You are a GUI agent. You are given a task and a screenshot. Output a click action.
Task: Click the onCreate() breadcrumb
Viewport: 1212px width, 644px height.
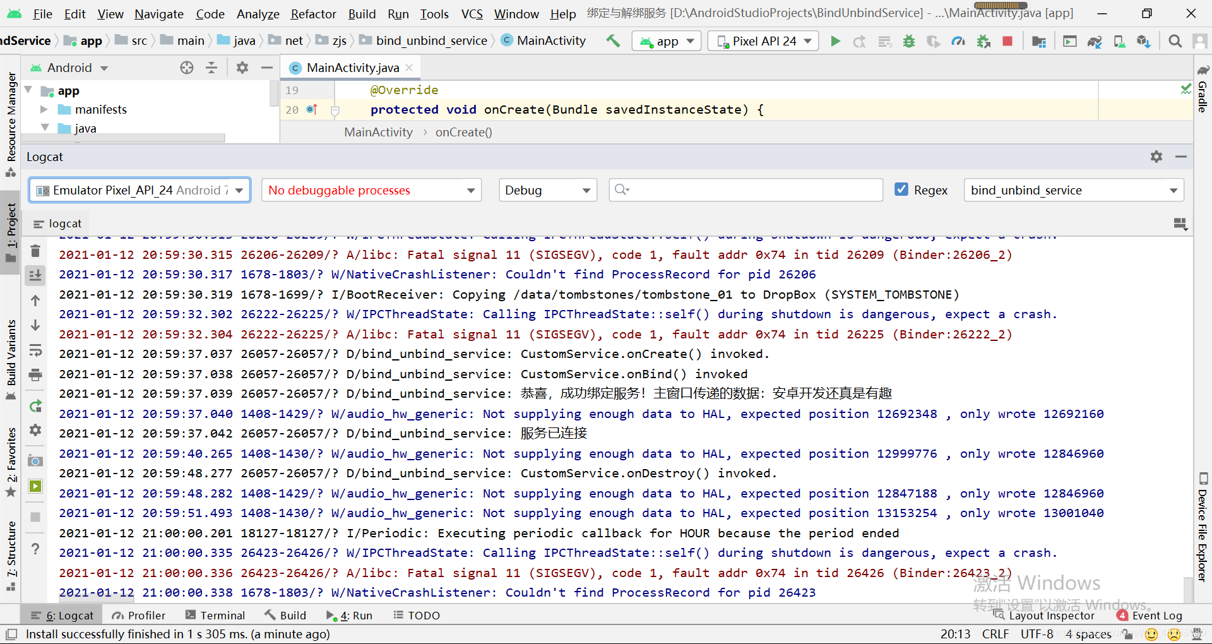pos(463,132)
